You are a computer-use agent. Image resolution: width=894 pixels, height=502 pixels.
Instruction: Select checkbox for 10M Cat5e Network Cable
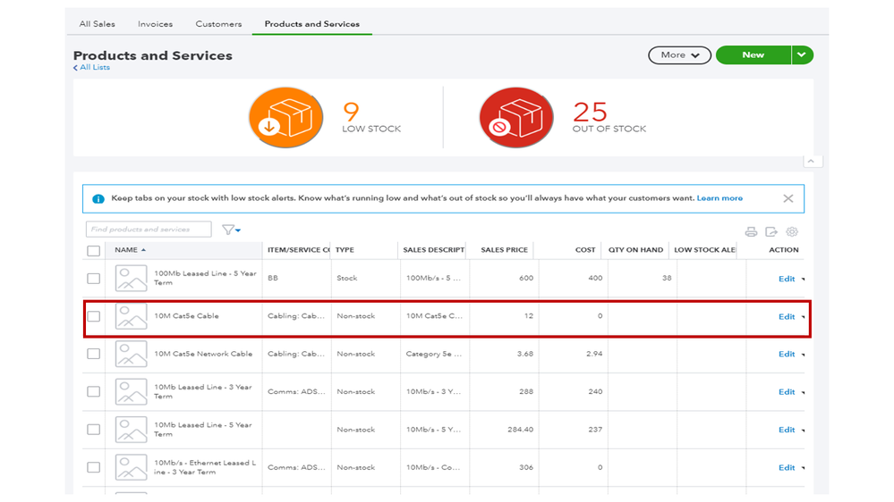coord(94,354)
